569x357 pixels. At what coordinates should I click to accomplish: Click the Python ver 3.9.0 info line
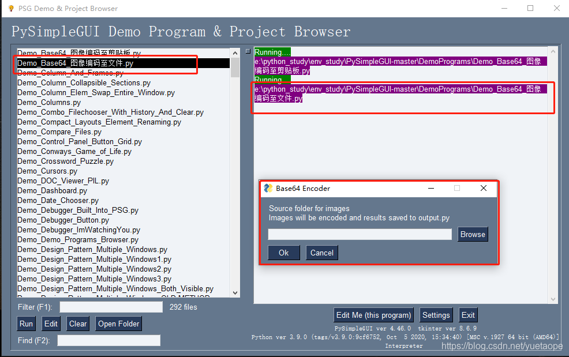coord(405,337)
